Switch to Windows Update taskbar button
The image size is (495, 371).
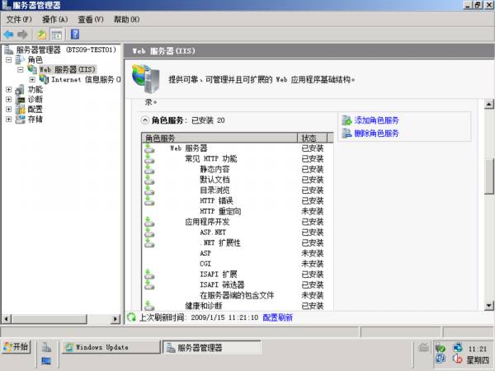pos(111,347)
